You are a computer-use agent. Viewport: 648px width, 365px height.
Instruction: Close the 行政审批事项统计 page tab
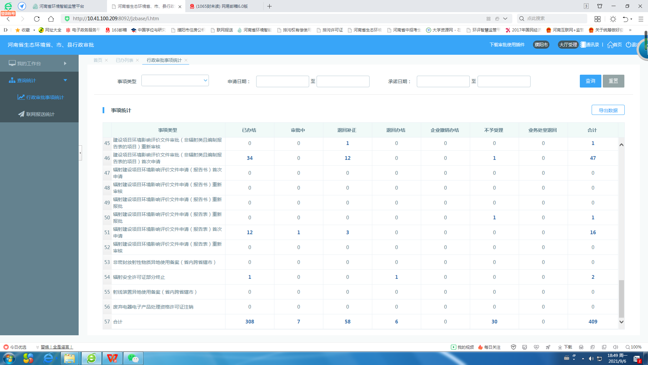[x=186, y=60]
